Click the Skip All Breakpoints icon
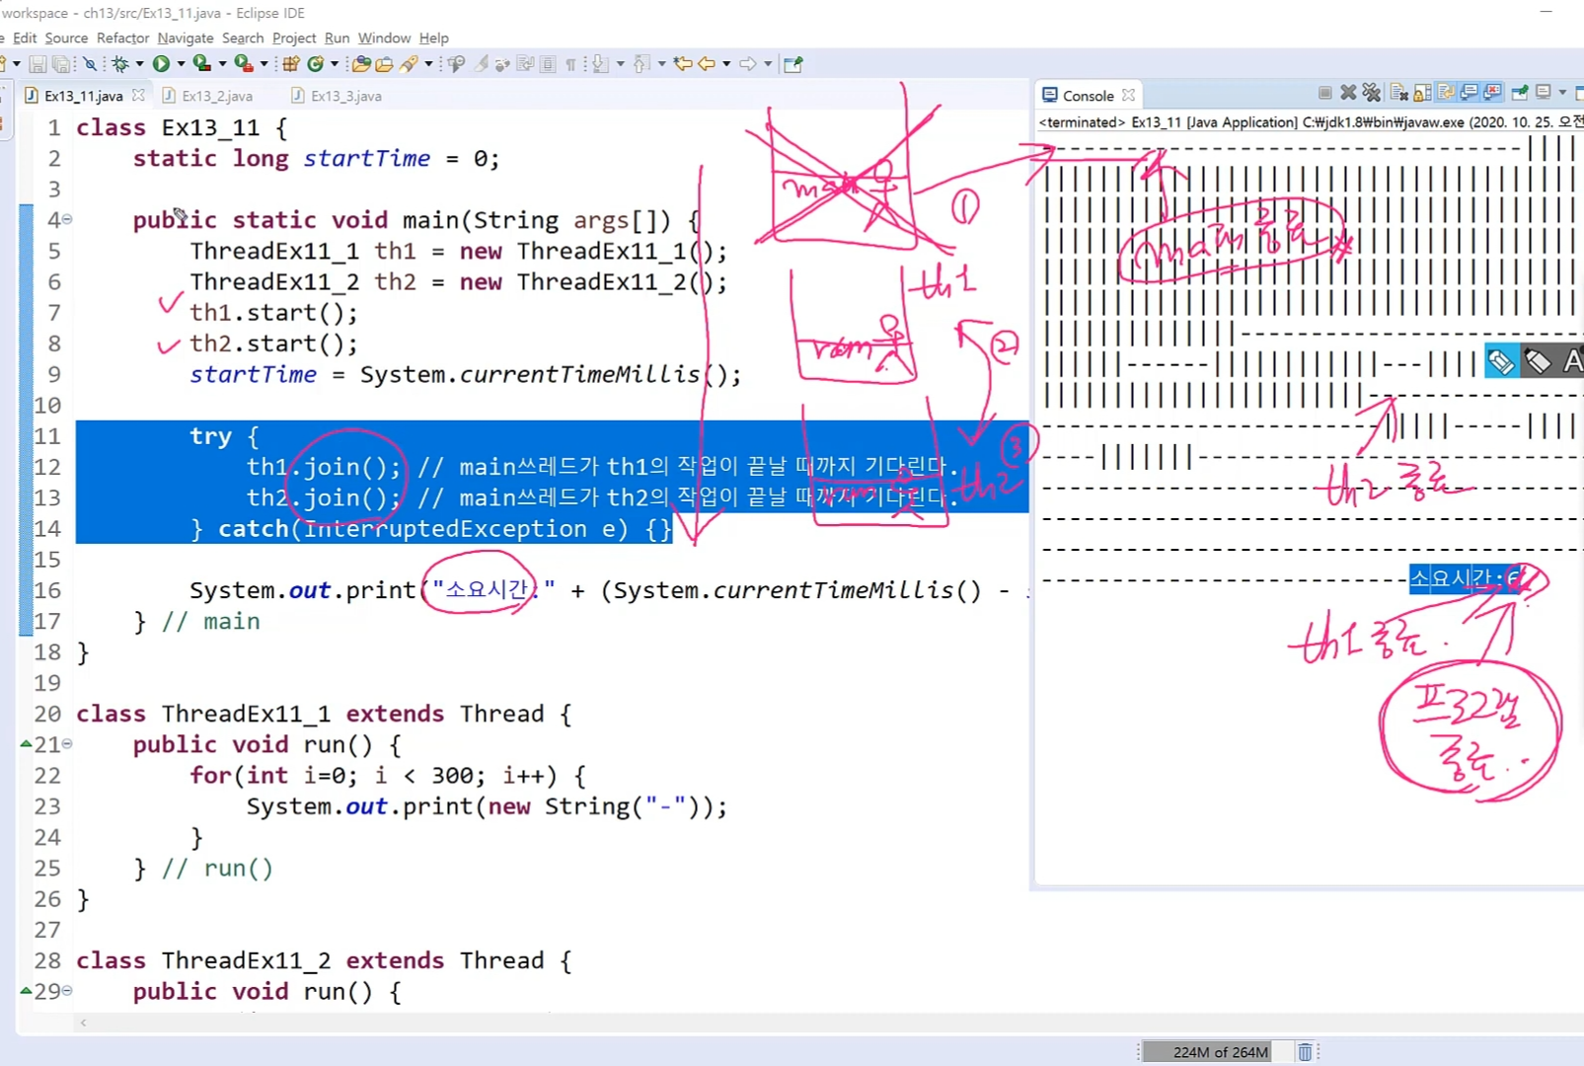1584x1066 pixels. pos(90,64)
